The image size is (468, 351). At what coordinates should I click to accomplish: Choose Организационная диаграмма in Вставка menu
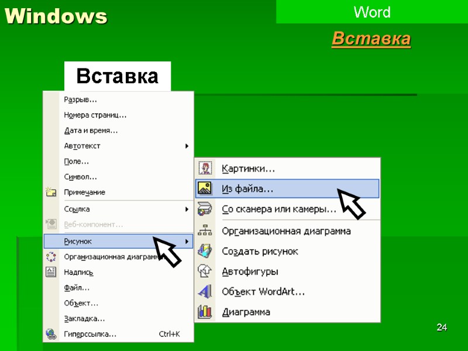pos(119,257)
